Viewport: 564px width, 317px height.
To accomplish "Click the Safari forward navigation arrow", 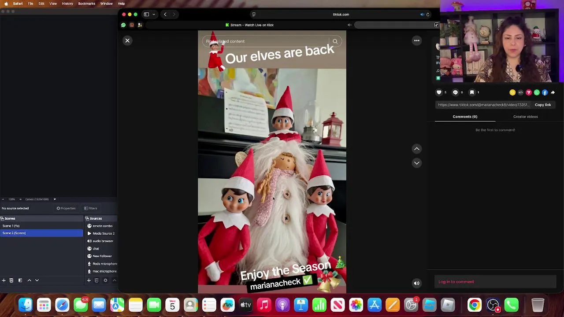I will (x=174, y=15).
